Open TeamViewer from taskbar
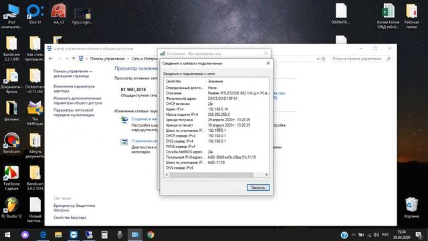 [x=74, y=235]
